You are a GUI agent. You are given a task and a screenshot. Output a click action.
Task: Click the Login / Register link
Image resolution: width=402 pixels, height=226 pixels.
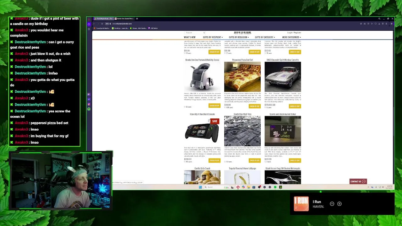294,33
